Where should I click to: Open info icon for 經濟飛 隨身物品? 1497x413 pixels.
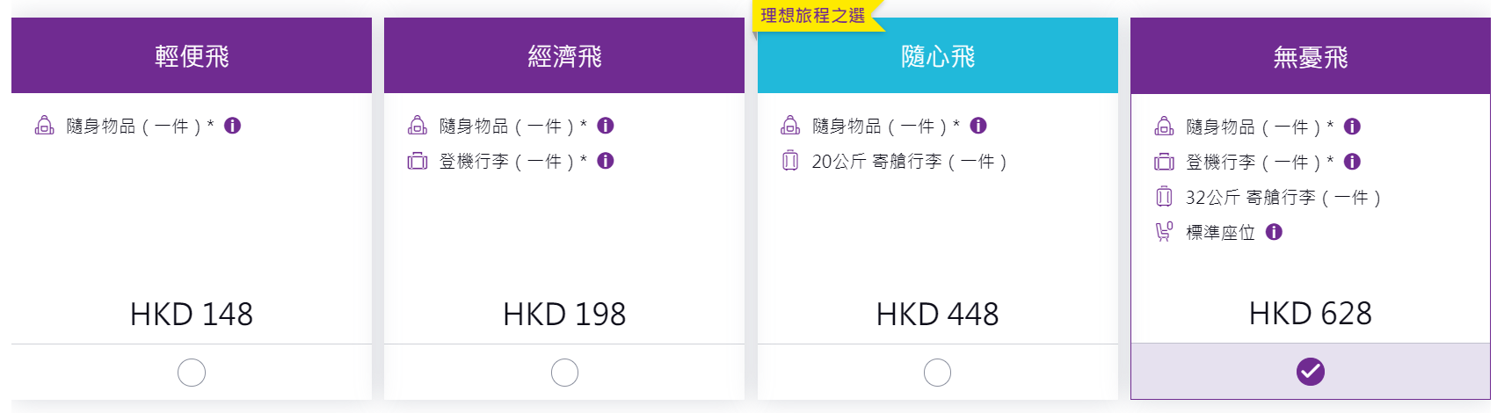tap(605, 126)
